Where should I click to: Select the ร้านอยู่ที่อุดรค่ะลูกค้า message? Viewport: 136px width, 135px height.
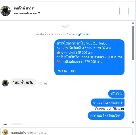pos(108,103)
